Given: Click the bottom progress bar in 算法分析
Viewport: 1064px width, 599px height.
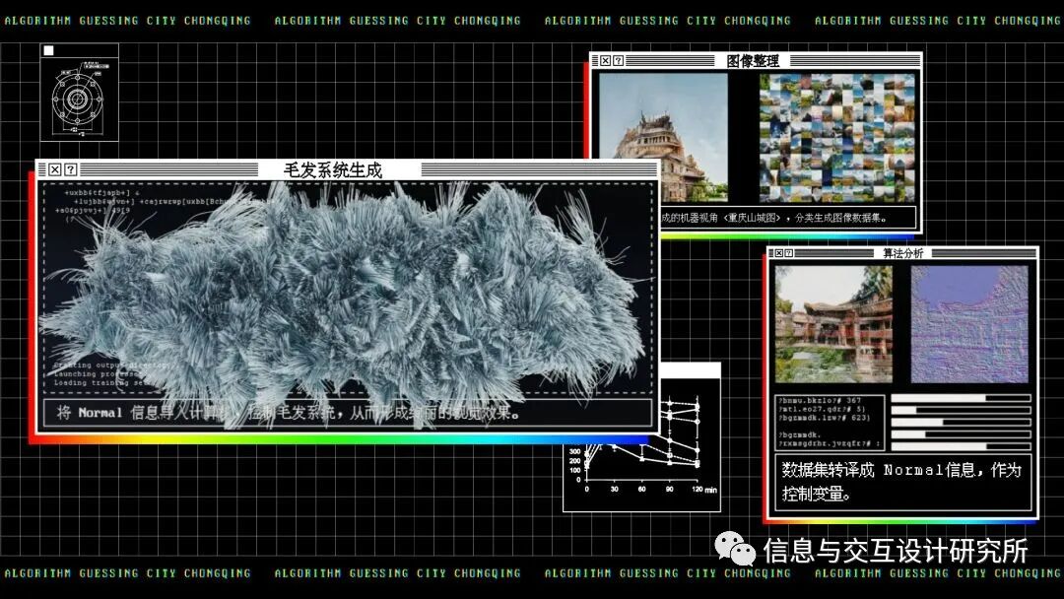Looking at the screenshot, I should pyautogui.click(x=961, y=446).
